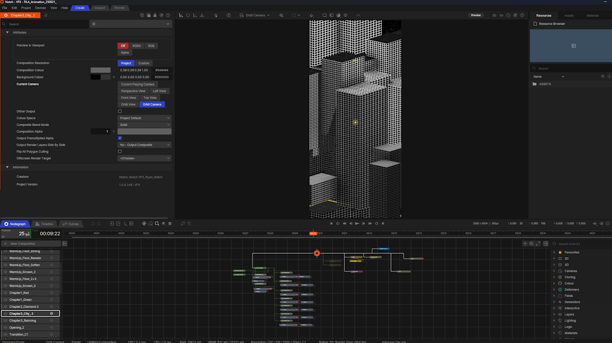Click the zoom icon in nodegraph toolbar
Image resolution: width=612 pixels, height=343 pixels.
[x=531, y=244]
